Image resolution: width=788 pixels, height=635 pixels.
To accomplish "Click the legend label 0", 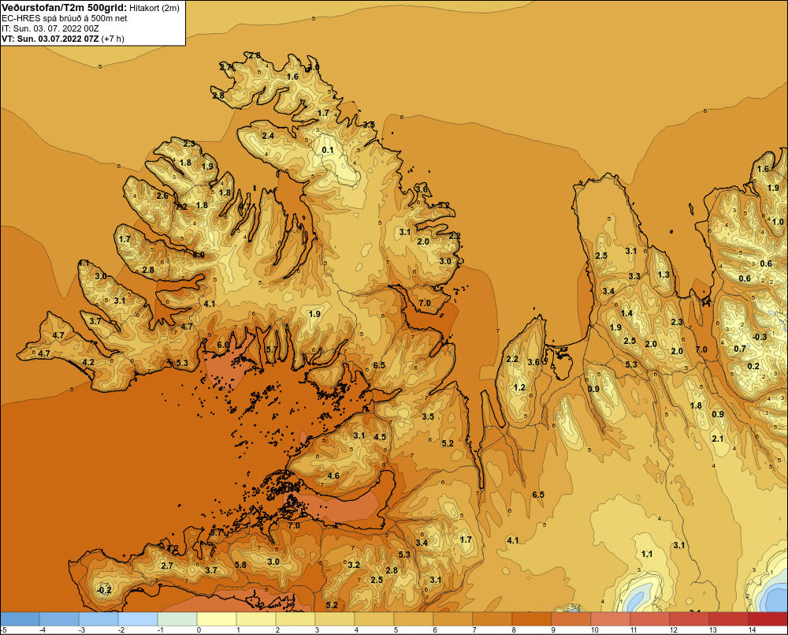I will coord(199,630).
